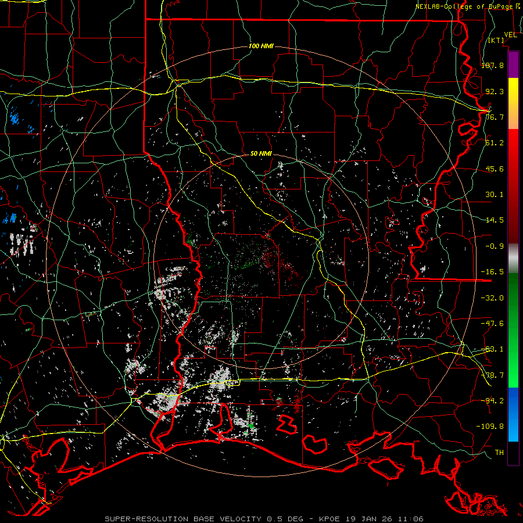Screen dimensions: 523x523
Task: Pick the gray near-zero segment of the color bar
Action: [x=513, y=258]
